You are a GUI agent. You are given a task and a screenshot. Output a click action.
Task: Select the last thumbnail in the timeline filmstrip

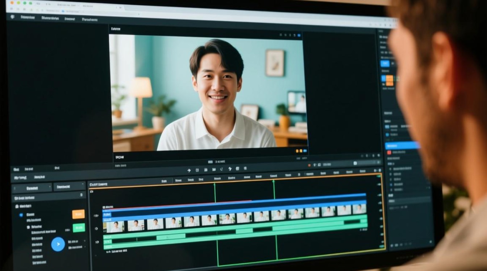pos(359,209)
